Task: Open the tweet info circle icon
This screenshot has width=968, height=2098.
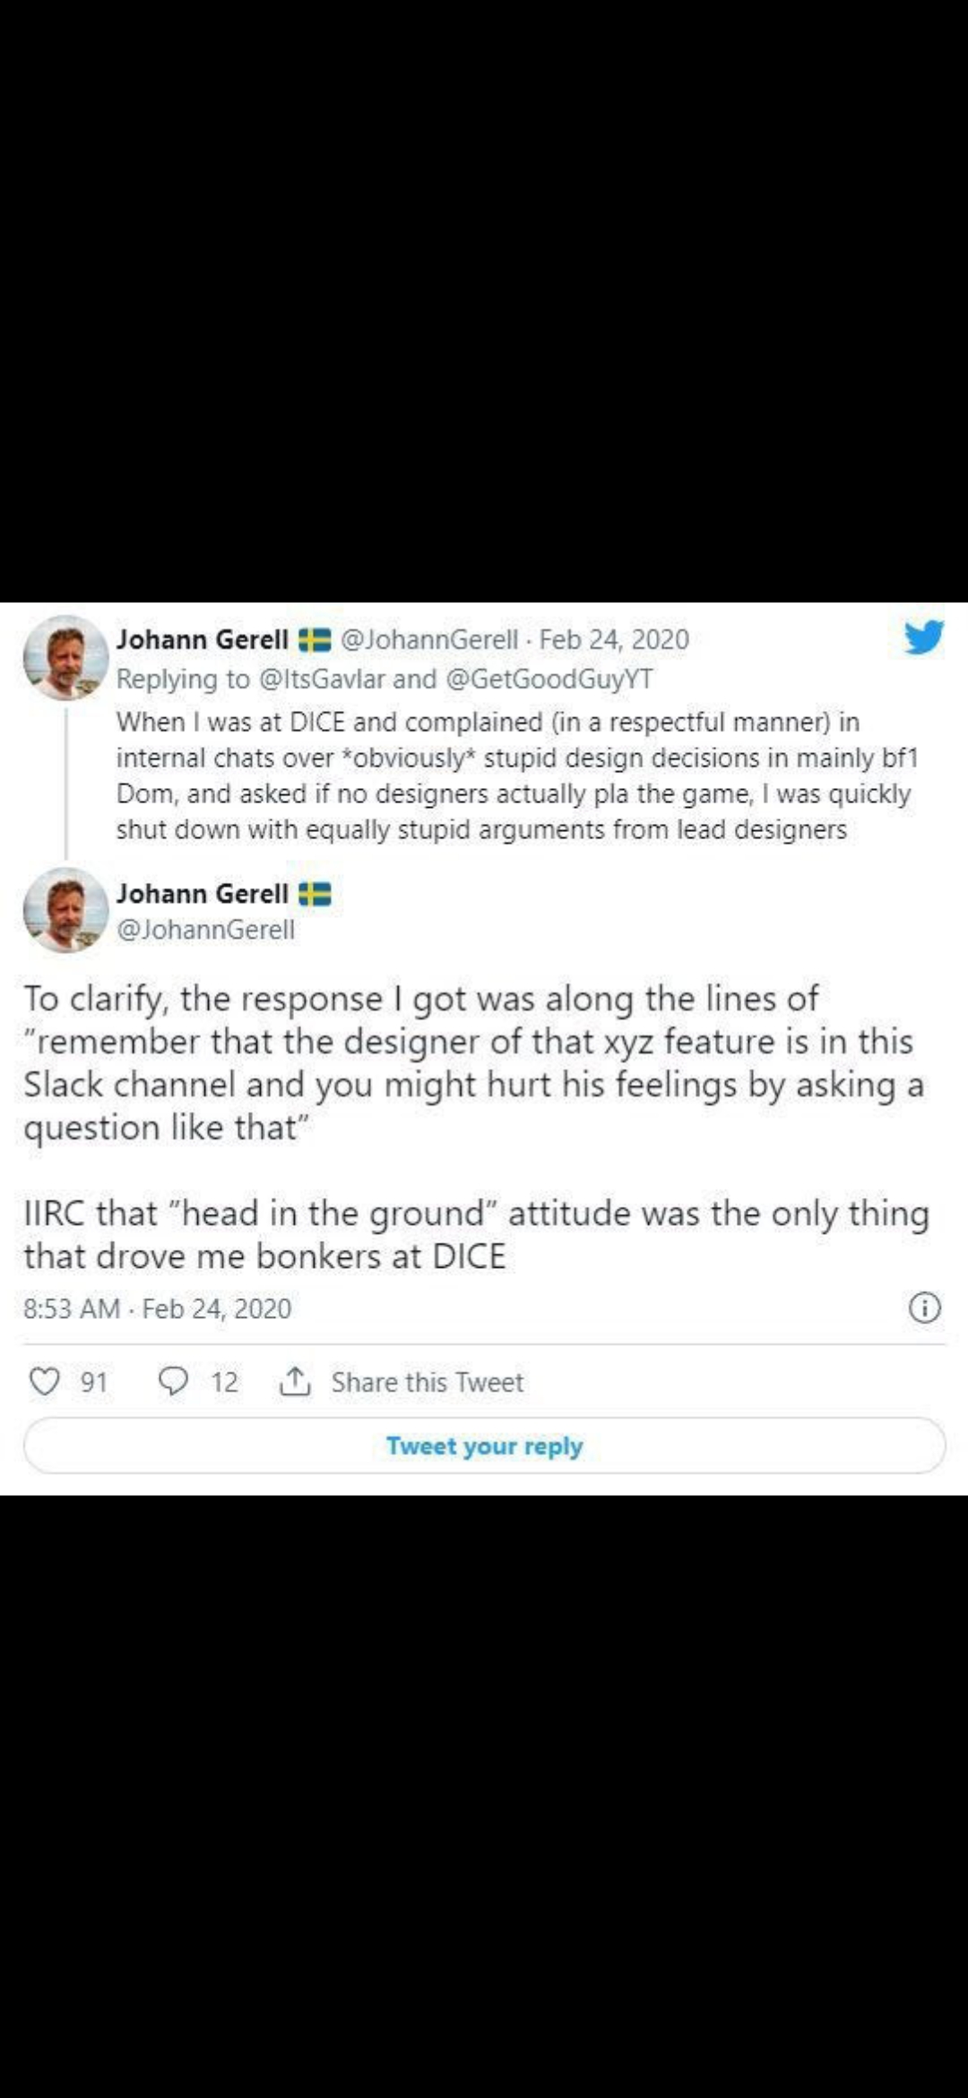Action: pos(925,1308)
